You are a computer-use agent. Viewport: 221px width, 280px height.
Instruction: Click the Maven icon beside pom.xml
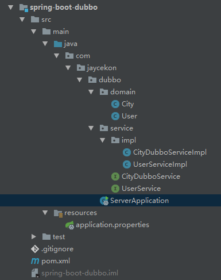coord(35,261)
